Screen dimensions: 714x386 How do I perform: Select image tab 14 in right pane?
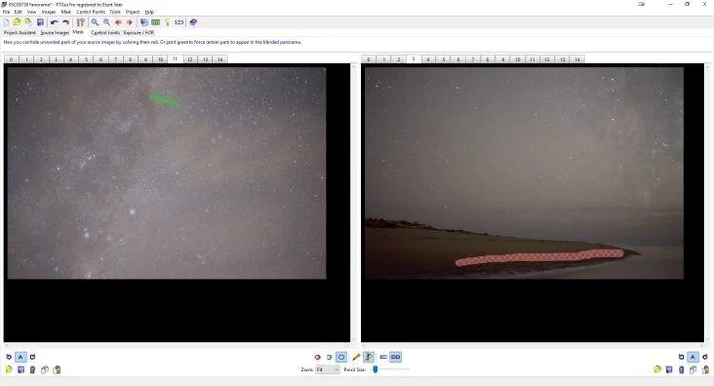tap(577, 59)
